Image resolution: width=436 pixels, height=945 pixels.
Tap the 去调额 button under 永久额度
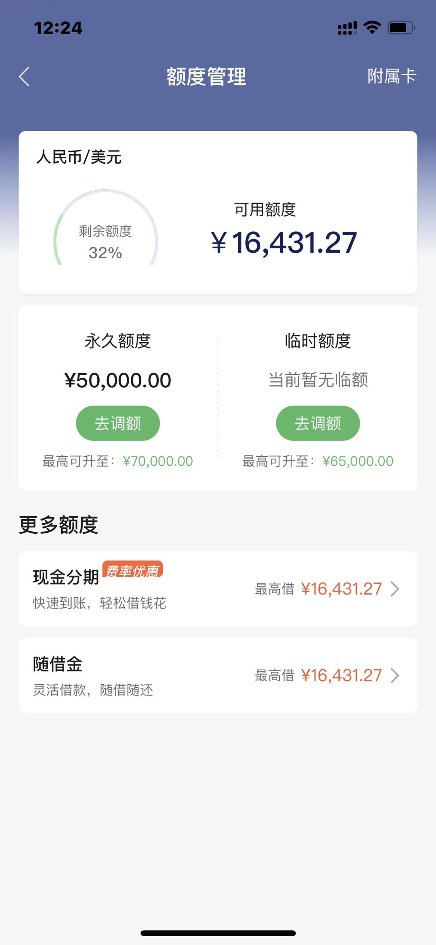(x=118, y=423)
